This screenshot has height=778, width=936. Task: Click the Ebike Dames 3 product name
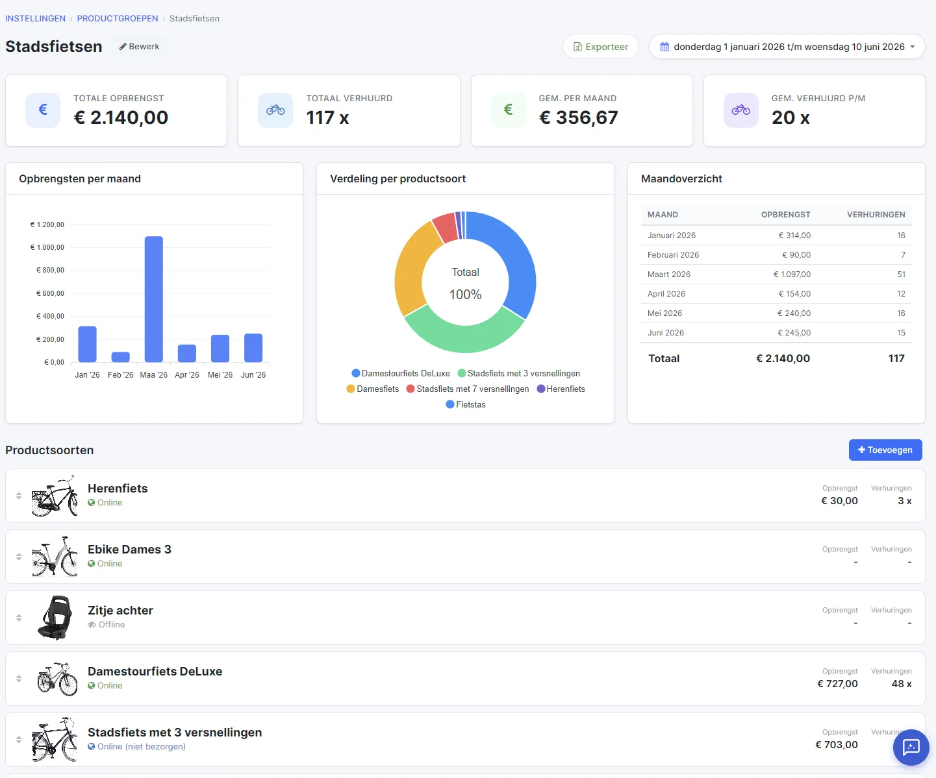129,550
